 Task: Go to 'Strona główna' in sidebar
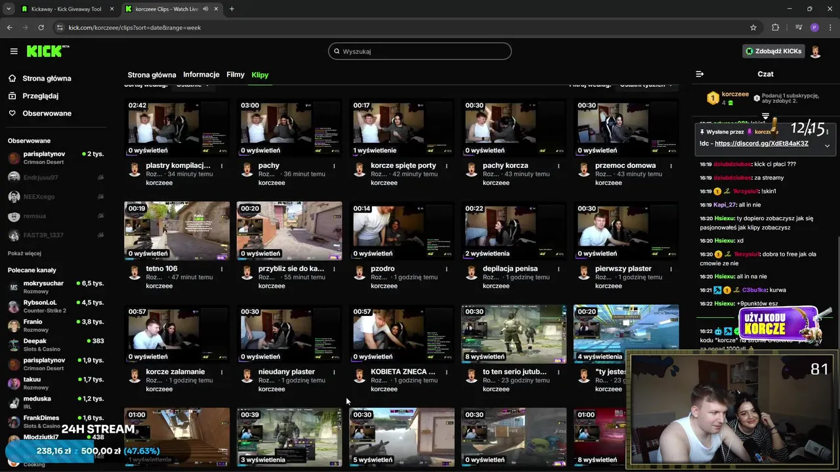tap(39, 79)
